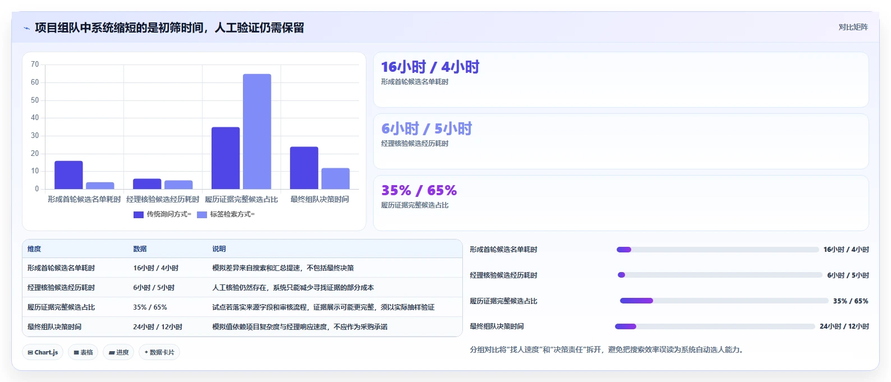Click progress list label 经理核验候选经历耗时
The width and height of the screenshot is (891, 382).
pos(503,275)
